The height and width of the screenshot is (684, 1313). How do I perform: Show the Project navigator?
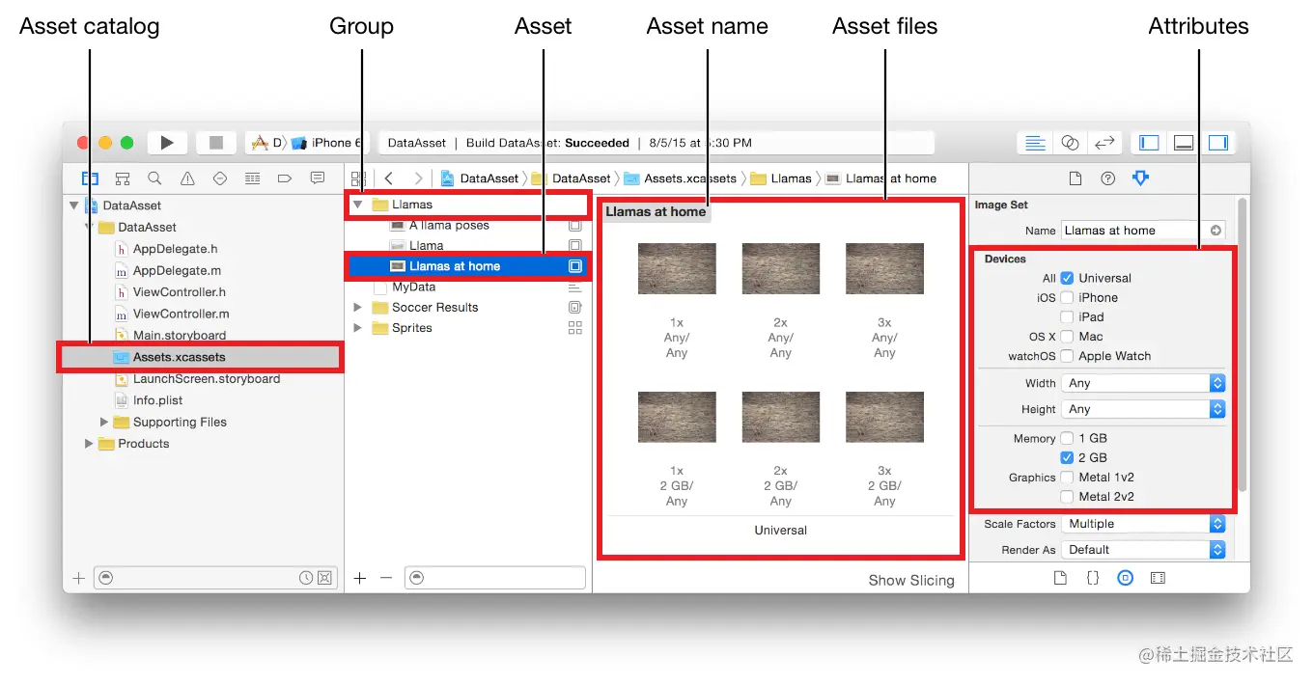tap(90, 178)
